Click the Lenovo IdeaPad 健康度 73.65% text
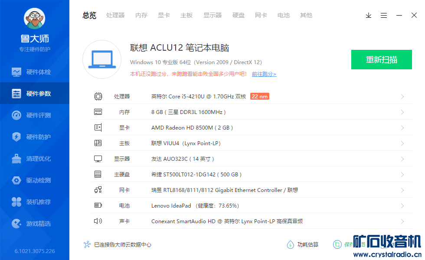The width and height of the screenshot is (425, 260). pyautogui.click(x=195, y=205)
